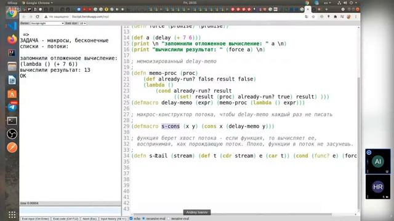This screenshot has width=394, height=221.
Task: Open Telegram from the dock
Action: point(12,107)
